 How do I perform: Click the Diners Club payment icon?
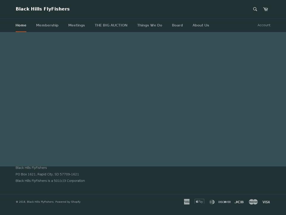(x=212, y=202)
